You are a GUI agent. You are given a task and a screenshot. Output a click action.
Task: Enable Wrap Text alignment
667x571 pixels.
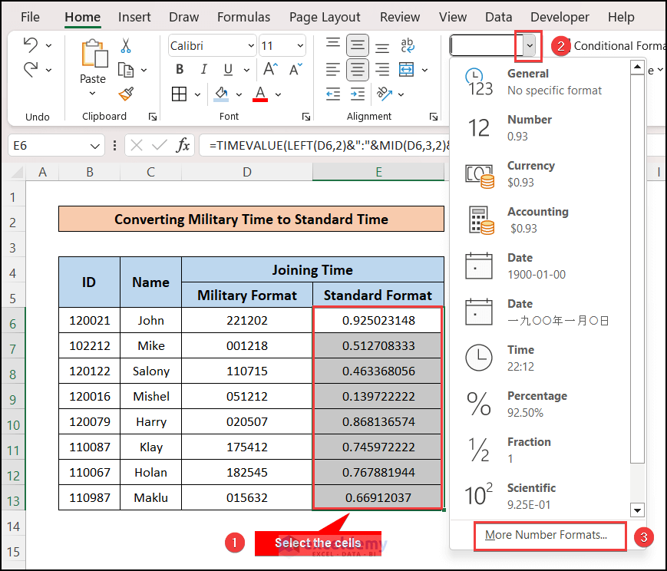click(407, 46)
